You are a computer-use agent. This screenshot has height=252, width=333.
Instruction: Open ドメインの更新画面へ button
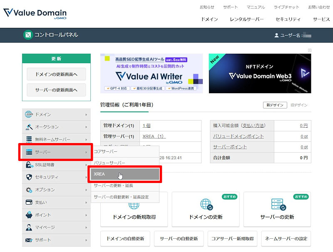pyautogui.click(x=56, y=74)
